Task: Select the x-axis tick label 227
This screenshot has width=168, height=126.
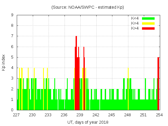Action: click(17, 115)
